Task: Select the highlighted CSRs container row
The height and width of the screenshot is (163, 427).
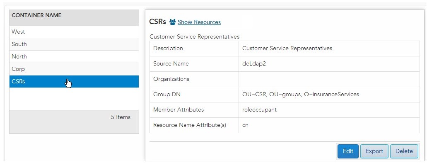Action: click(74, 81)
